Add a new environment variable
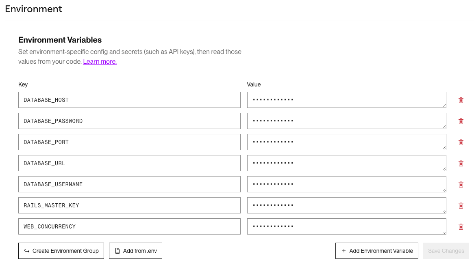This screenshot has height=267, width=474. [x=377, y=251]
